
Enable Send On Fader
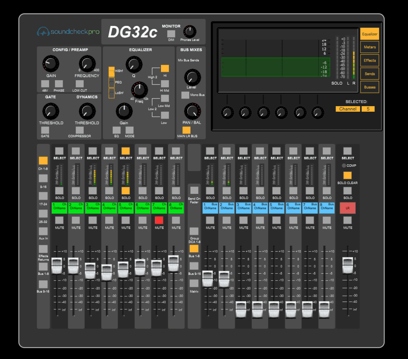click(x=194, y=190)
